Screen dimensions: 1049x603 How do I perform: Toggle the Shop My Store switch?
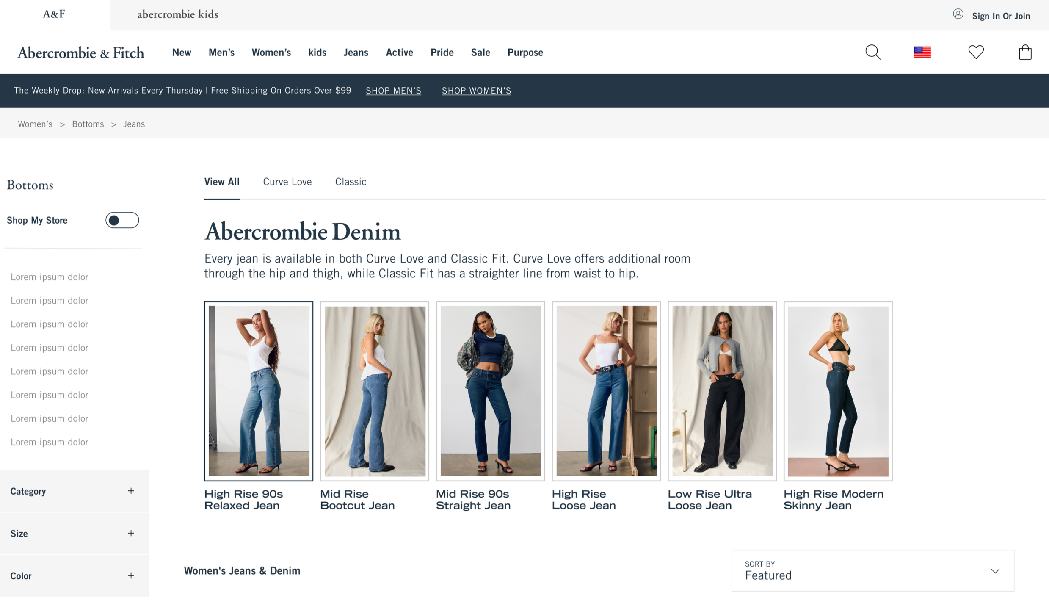click(122, 220)
